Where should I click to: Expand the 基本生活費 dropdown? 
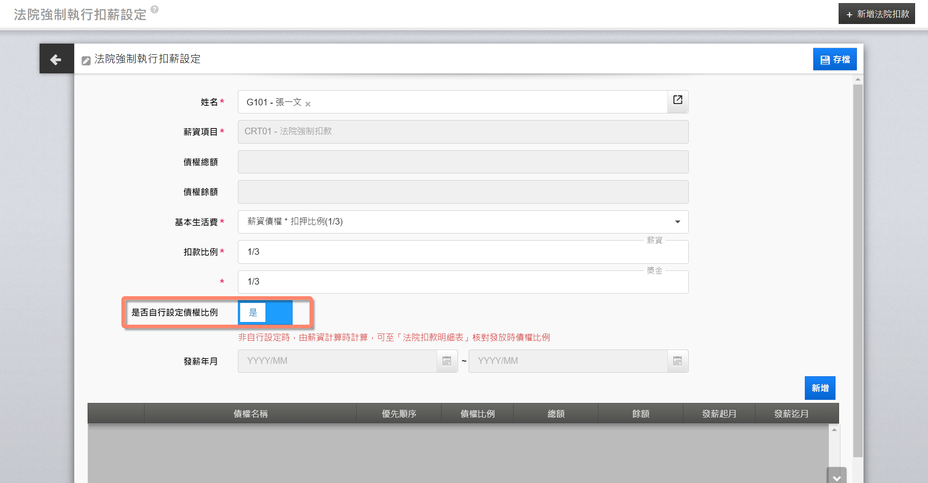pos(677,222)
